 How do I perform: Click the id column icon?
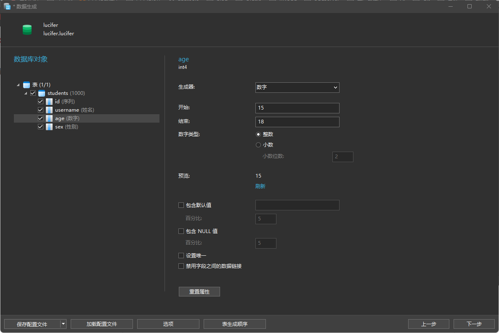49,101
